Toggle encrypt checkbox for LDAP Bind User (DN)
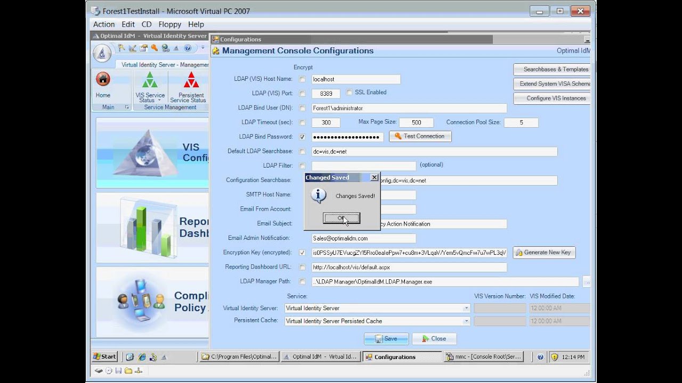The image size is (682, 383). [302, 108]
